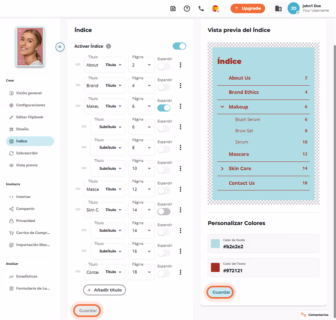Screen dimensions: 336x320
Task: Enable Expandir for Brand row
Action: pos(164,87)
